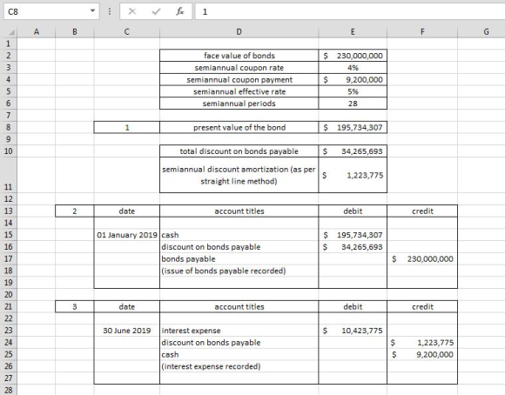Click the 'date' header in row 21
The image size is (505, 395).
pyautogui.click(x=127, y=307)
